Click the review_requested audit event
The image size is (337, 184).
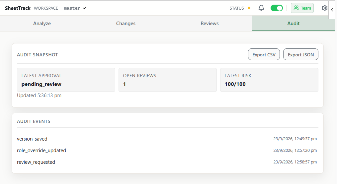tap(36, 162)
